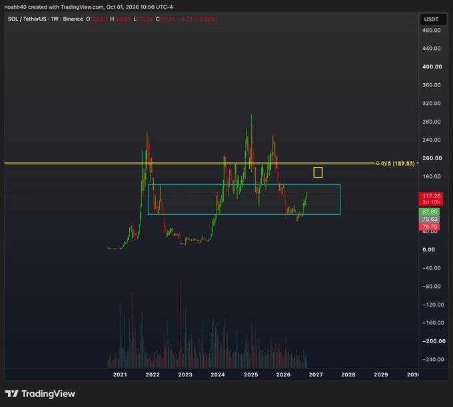The image size is (453, 407).
Task: Click the red 76.70 price label
Action: point(429,227)
